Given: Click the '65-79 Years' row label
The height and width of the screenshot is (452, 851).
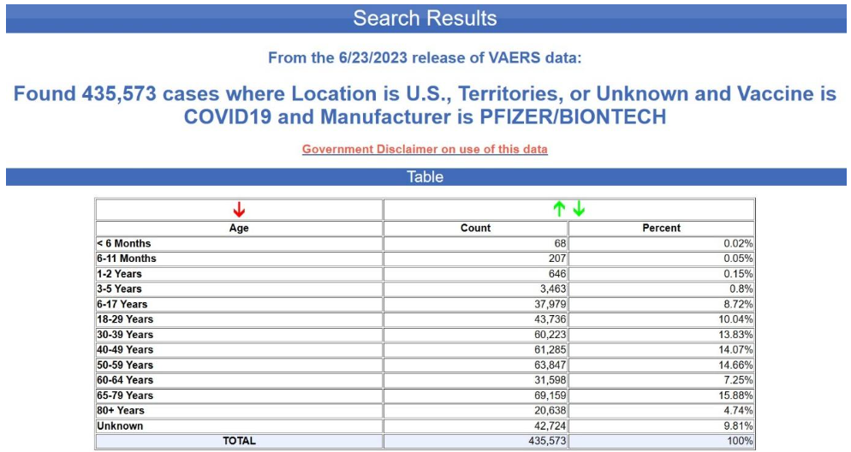Looking at the screenshot, I should coord(125,395).
